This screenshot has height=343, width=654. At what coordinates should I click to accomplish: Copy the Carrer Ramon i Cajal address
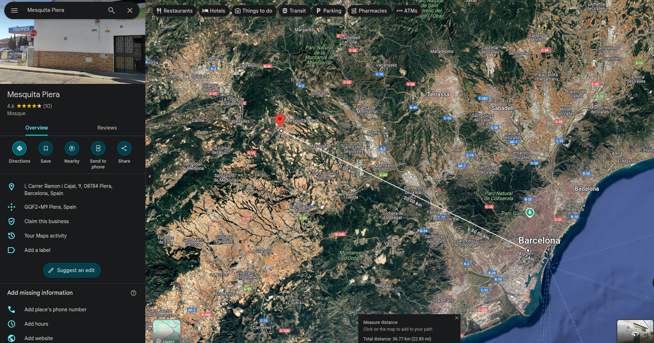pyautogui.click(x=73, y=190)
